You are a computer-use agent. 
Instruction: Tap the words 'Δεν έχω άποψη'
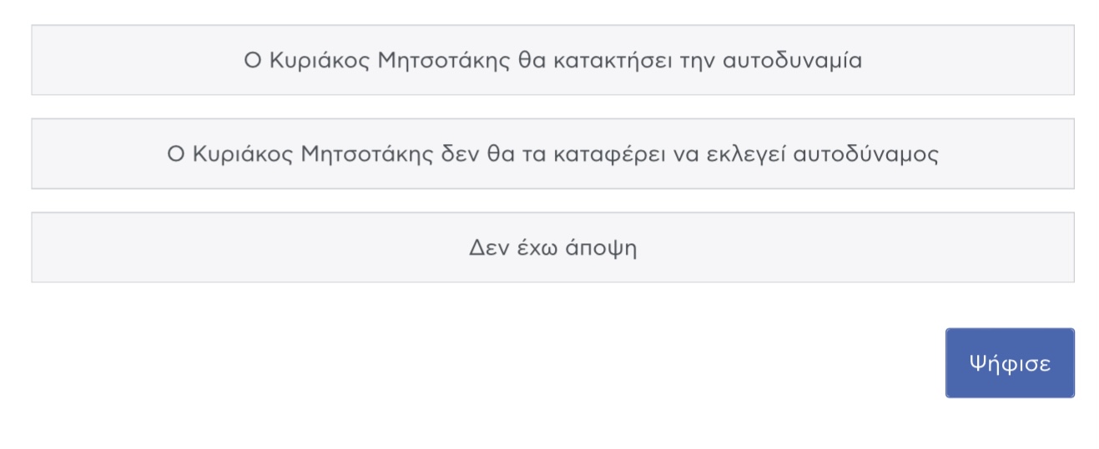pos(552,249)
